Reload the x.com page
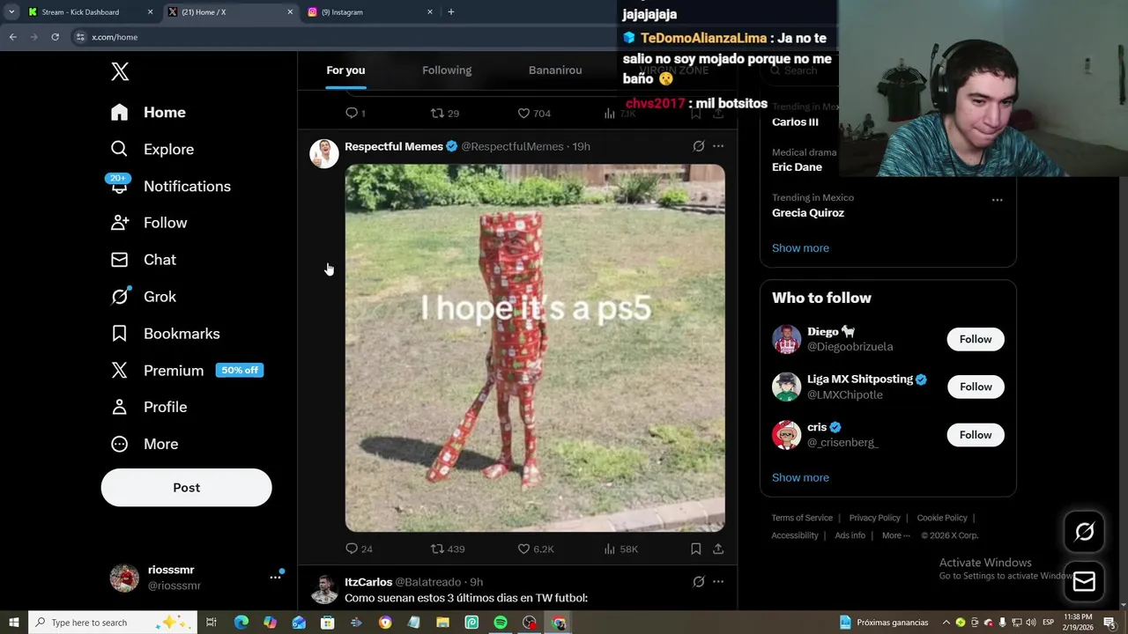 55,37
